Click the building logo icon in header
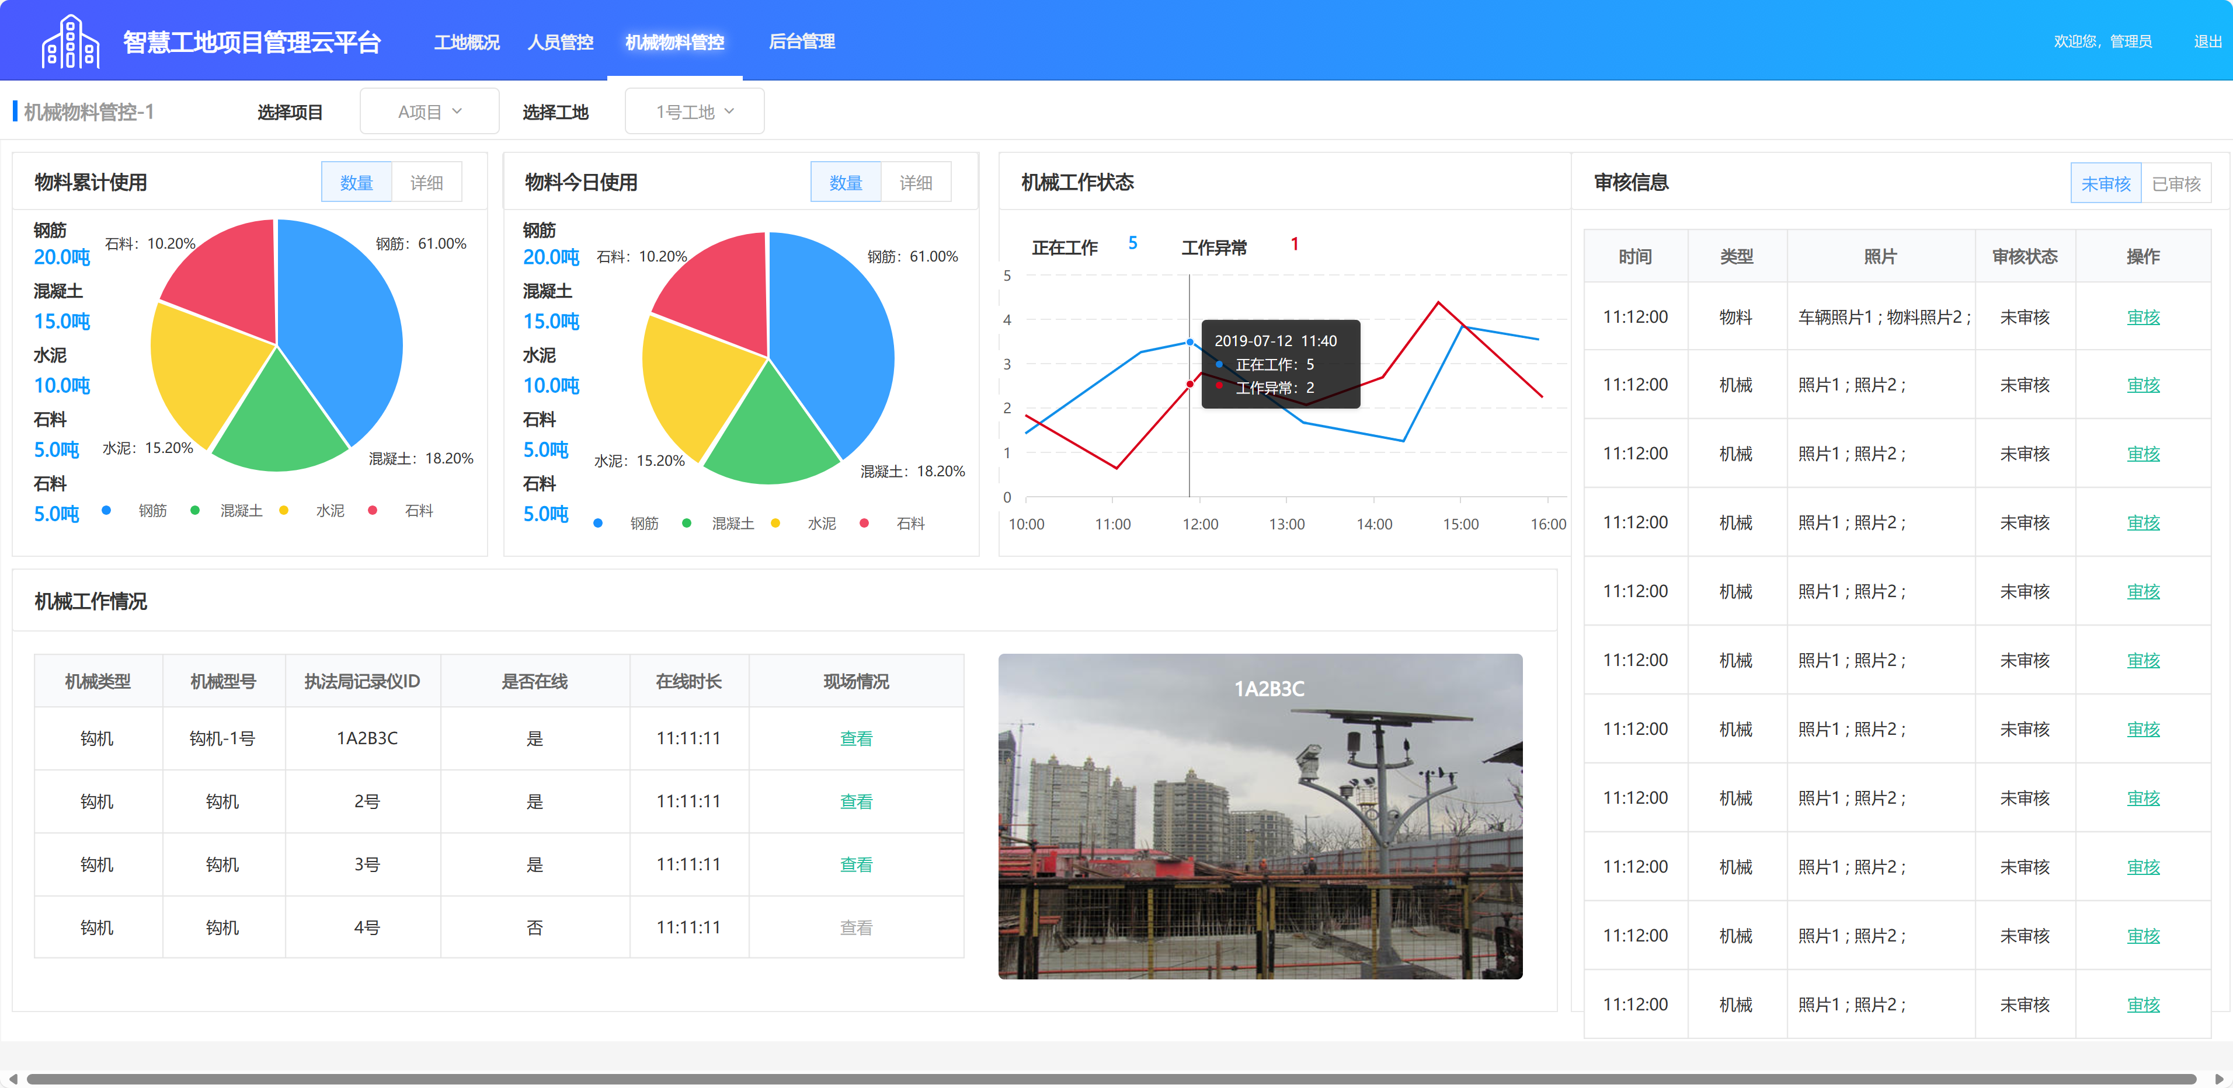The width and height of the screenshot is (2233, 1088). 71,41
